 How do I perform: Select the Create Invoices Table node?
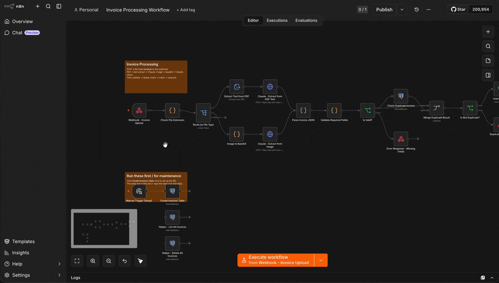point(172,191)
